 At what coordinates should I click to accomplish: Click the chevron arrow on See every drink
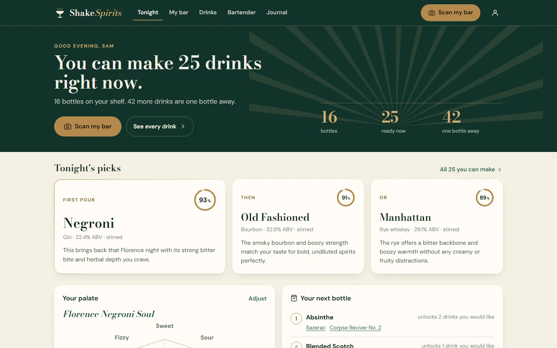pyautogui.click(x=183, y=126)
